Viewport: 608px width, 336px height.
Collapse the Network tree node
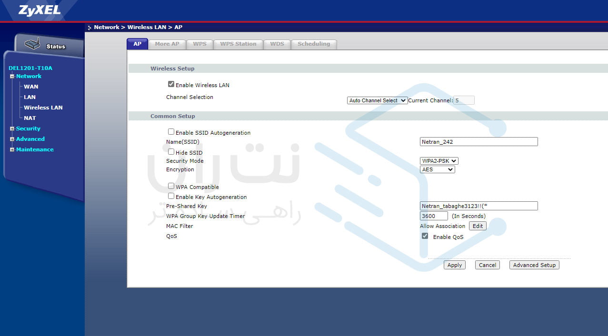click(x=12, y=77)
